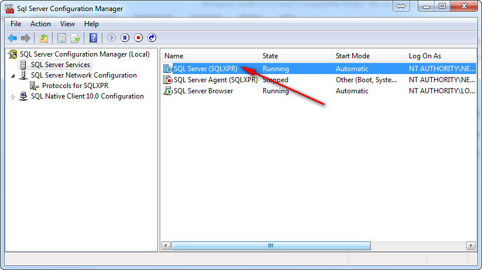
Task: Expand SQL Native Client 10.0 Configuration node
Action: coord(13,97)
